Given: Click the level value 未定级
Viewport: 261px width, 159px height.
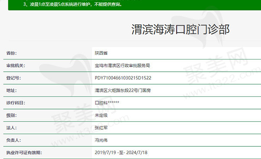Looking at the screenshot, I should pyautogui.click(x=101, y=115).
